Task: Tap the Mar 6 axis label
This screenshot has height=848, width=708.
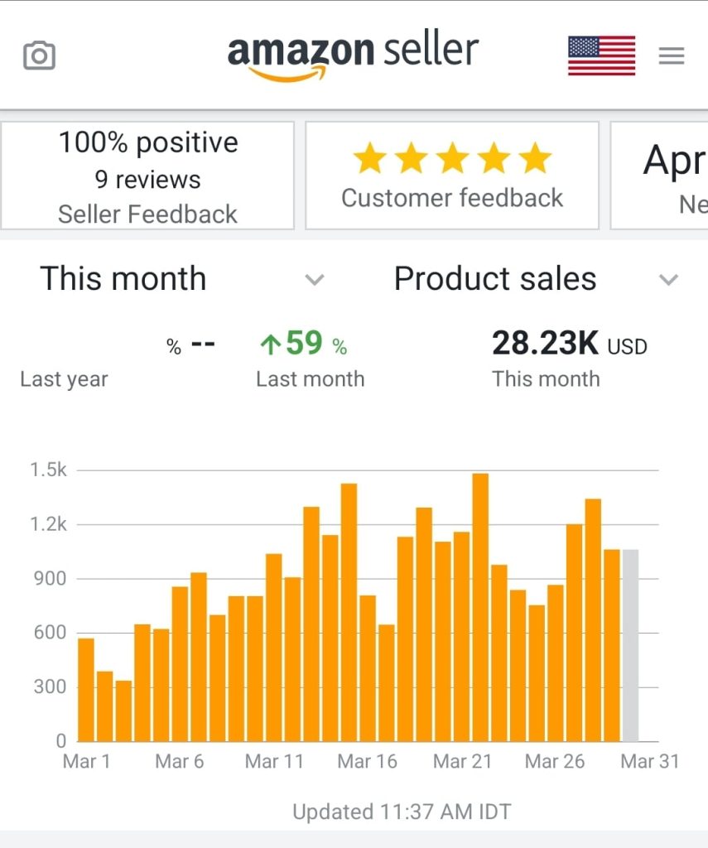Action: [x=180, y=761]
